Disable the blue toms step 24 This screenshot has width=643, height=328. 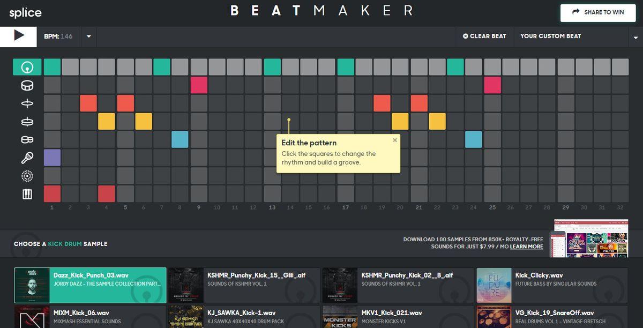tap(474, 139)
